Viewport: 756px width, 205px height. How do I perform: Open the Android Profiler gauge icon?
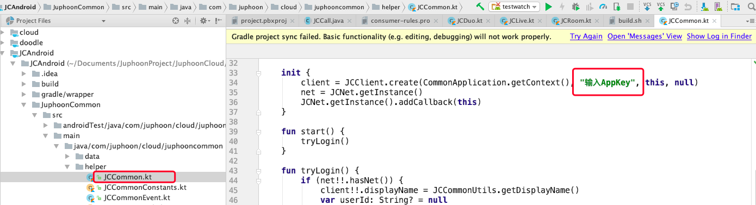coord(603,7)
